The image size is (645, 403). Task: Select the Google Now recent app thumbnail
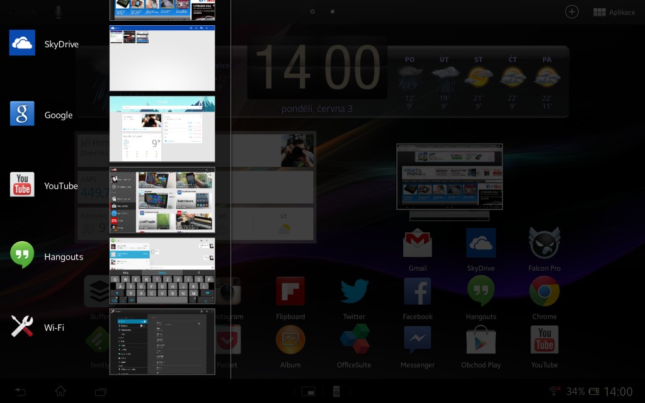click(162, 129)
